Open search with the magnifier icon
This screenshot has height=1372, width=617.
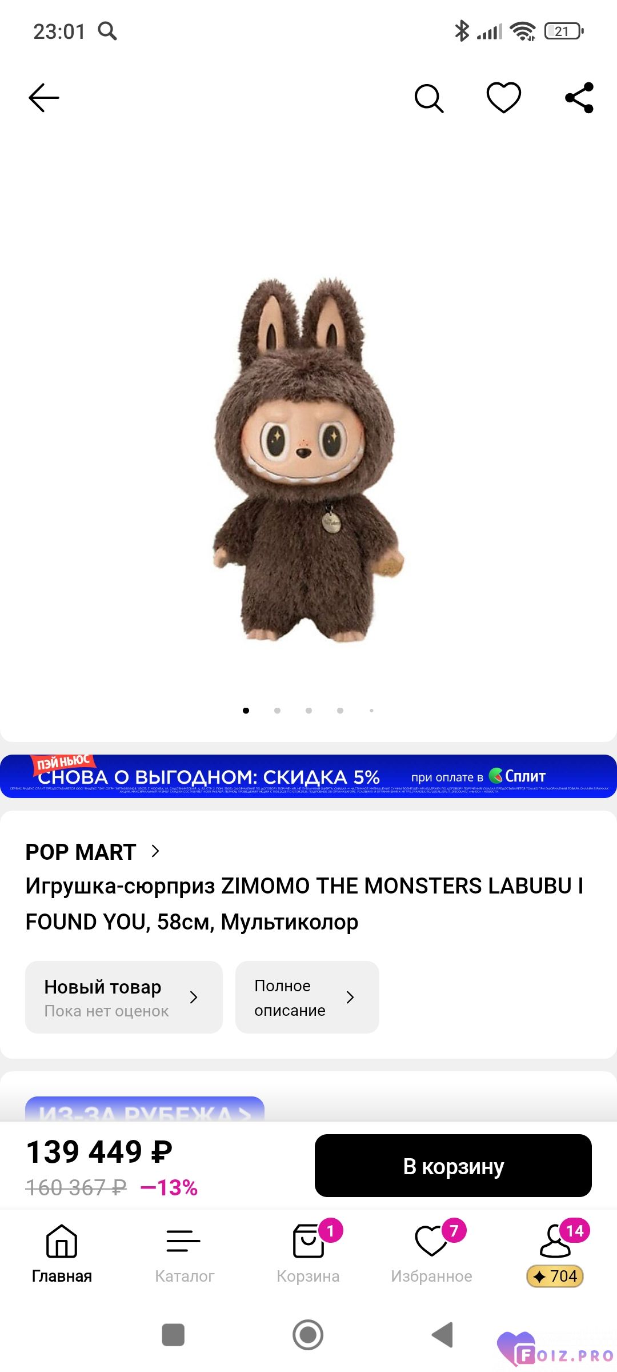(429, 98)
